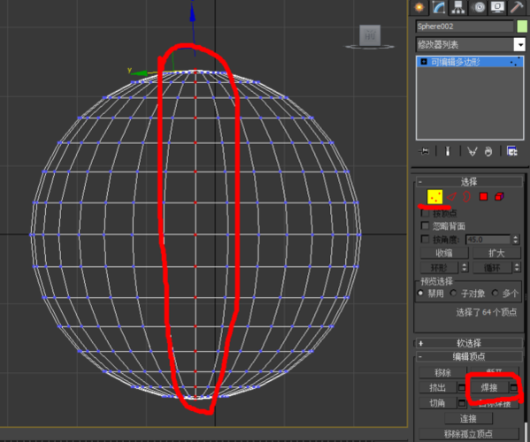Open the 切角 chamfer settings box

point(462,403)
